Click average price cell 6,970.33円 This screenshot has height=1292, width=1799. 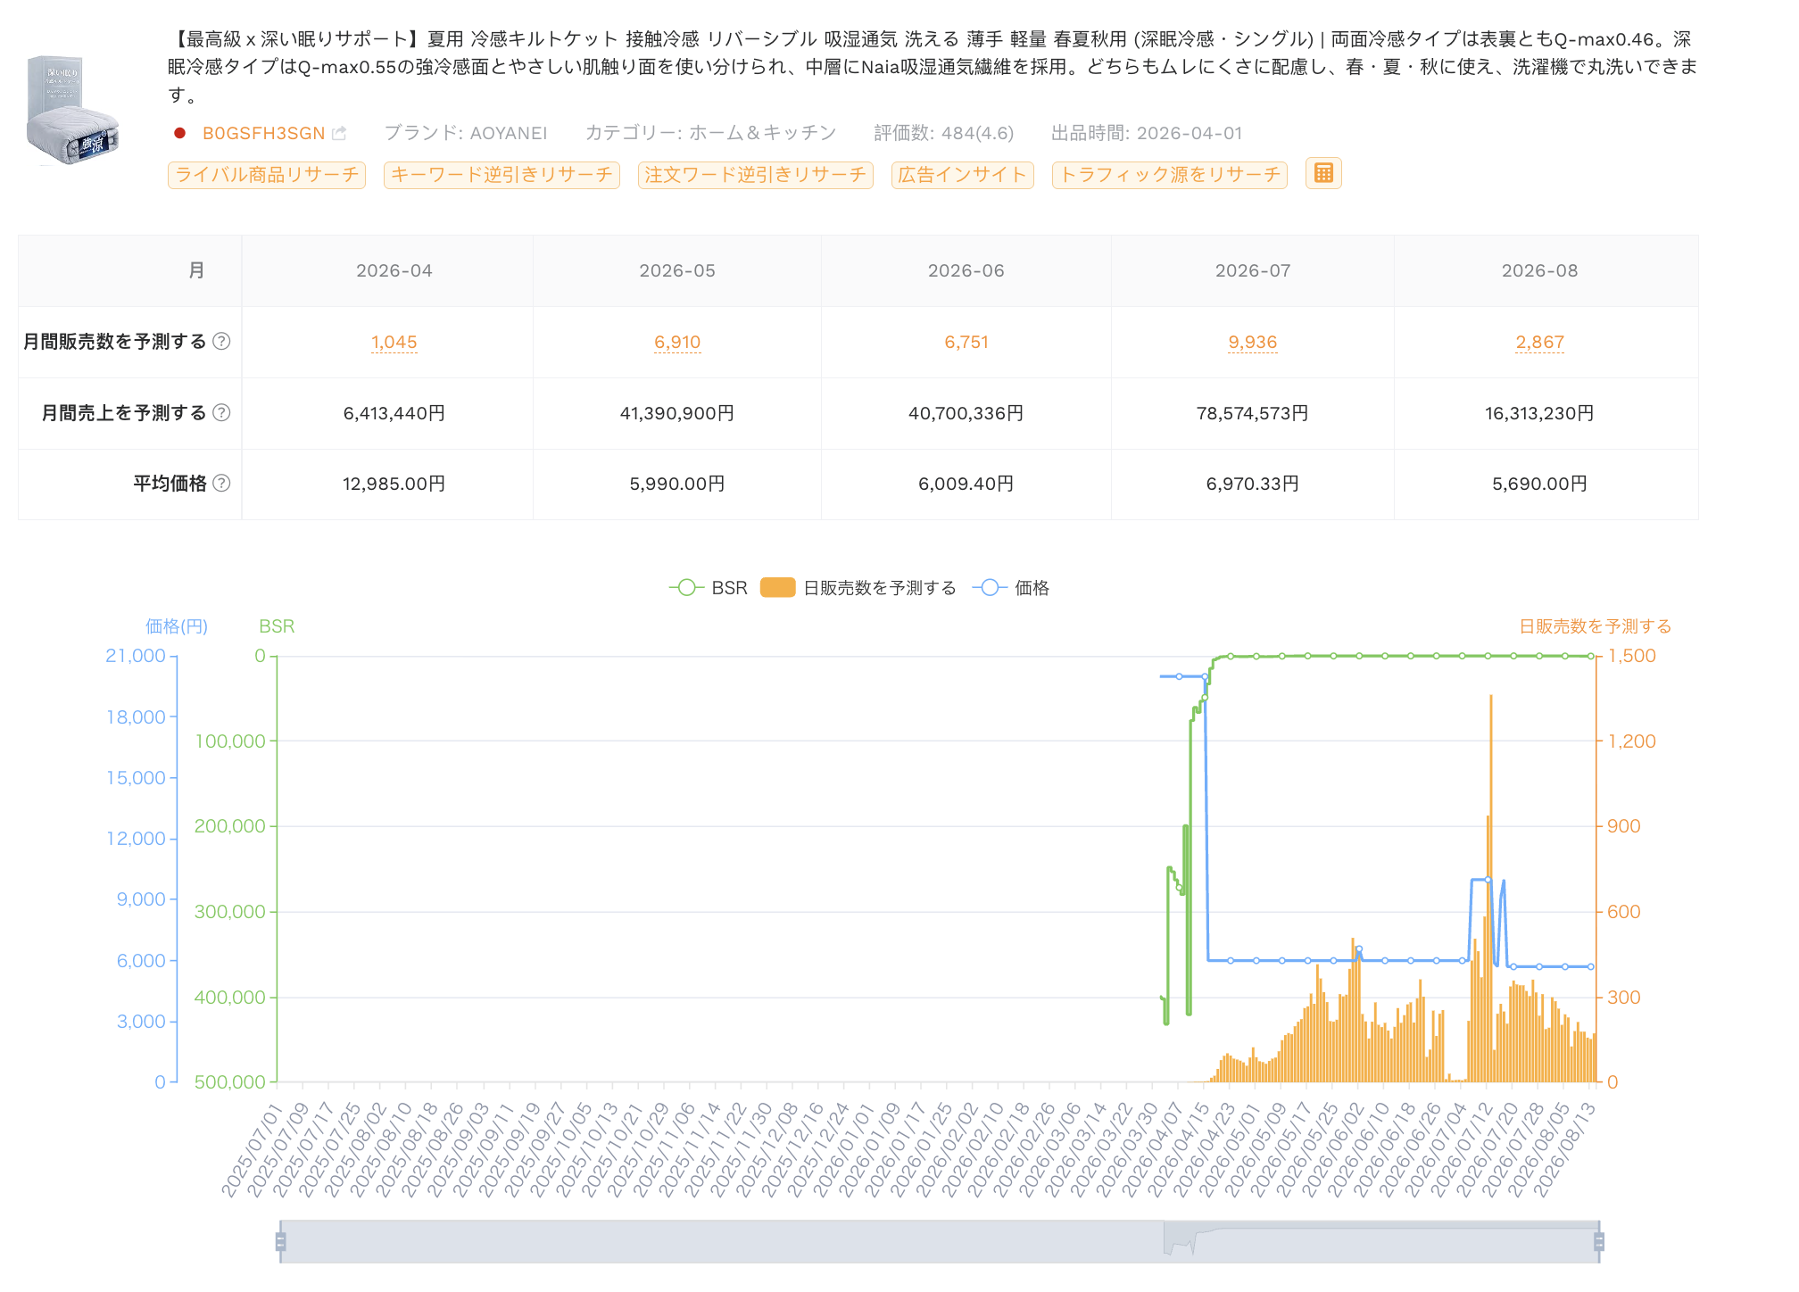[1253, 484]
